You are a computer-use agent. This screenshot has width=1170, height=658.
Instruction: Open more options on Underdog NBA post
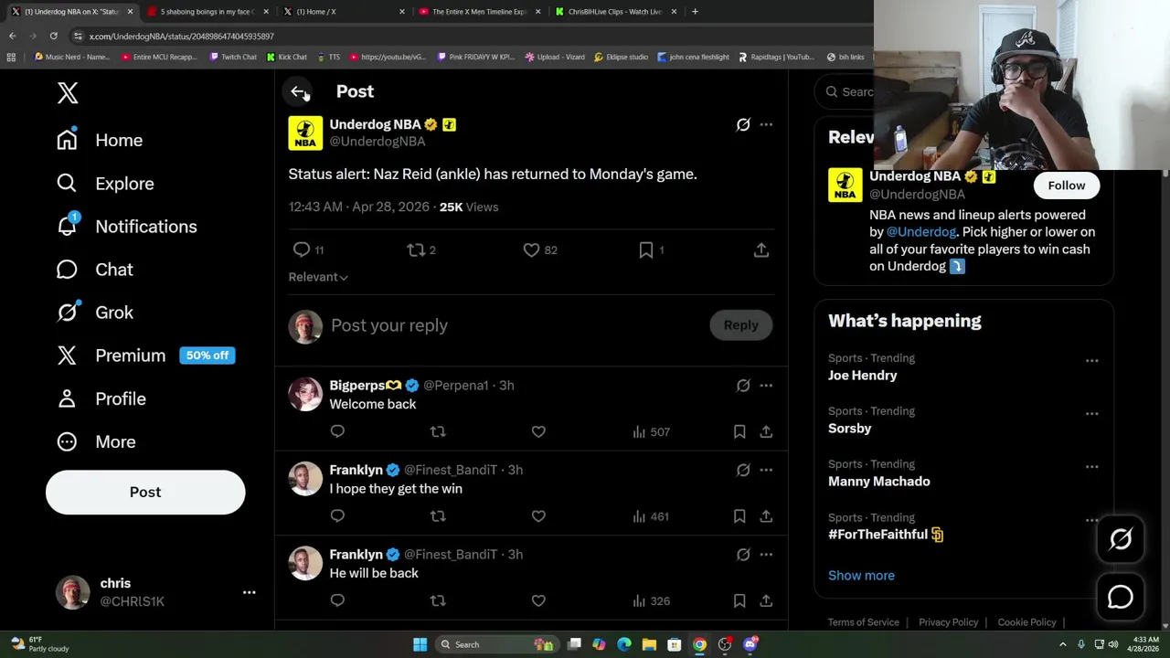[766, 124]
